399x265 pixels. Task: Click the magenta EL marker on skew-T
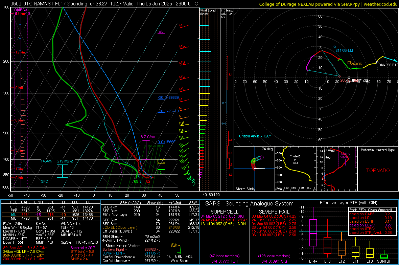pyautogui.click(x=161, y=32)
